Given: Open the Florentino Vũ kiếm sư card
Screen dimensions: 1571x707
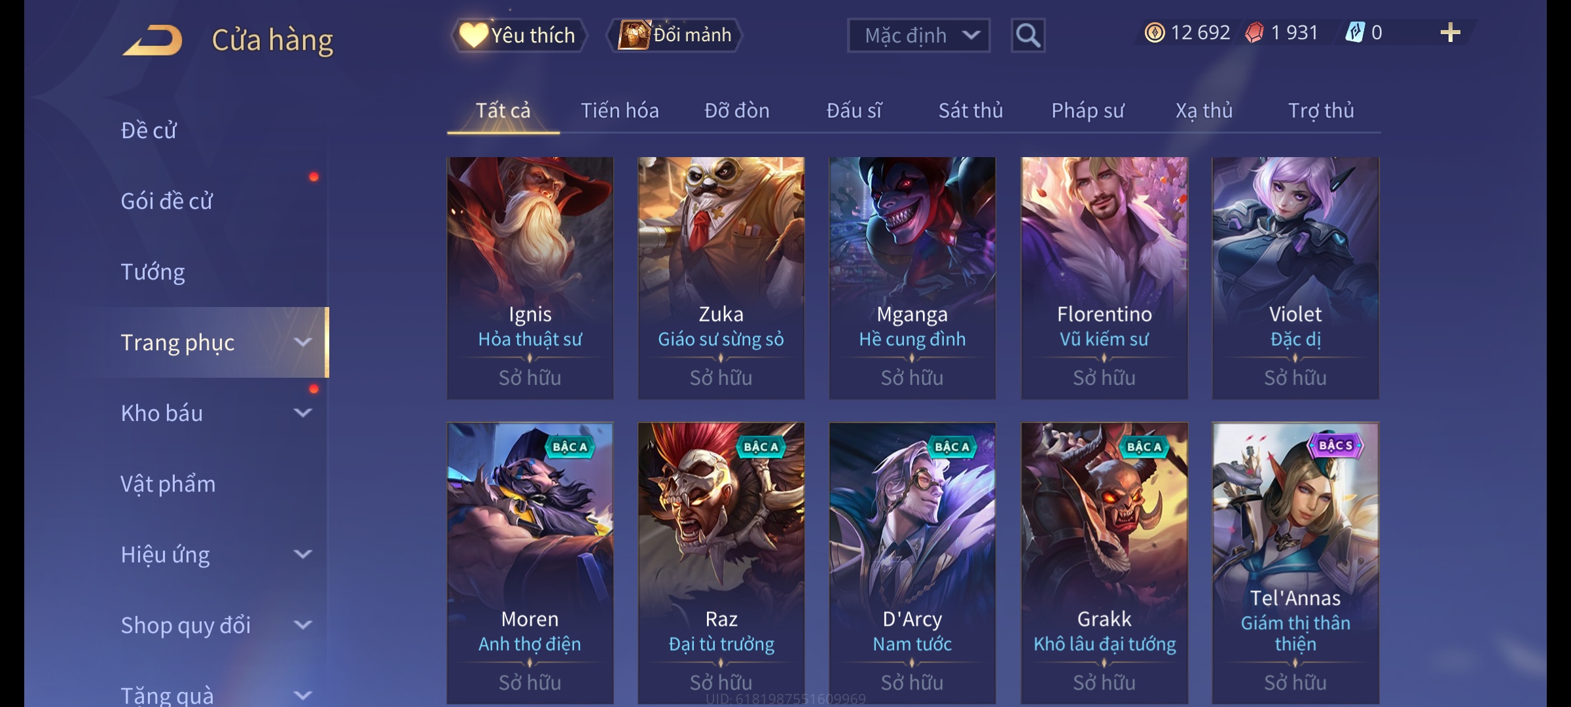Looking at the screenshot, I should click(x=1104, y=278).
